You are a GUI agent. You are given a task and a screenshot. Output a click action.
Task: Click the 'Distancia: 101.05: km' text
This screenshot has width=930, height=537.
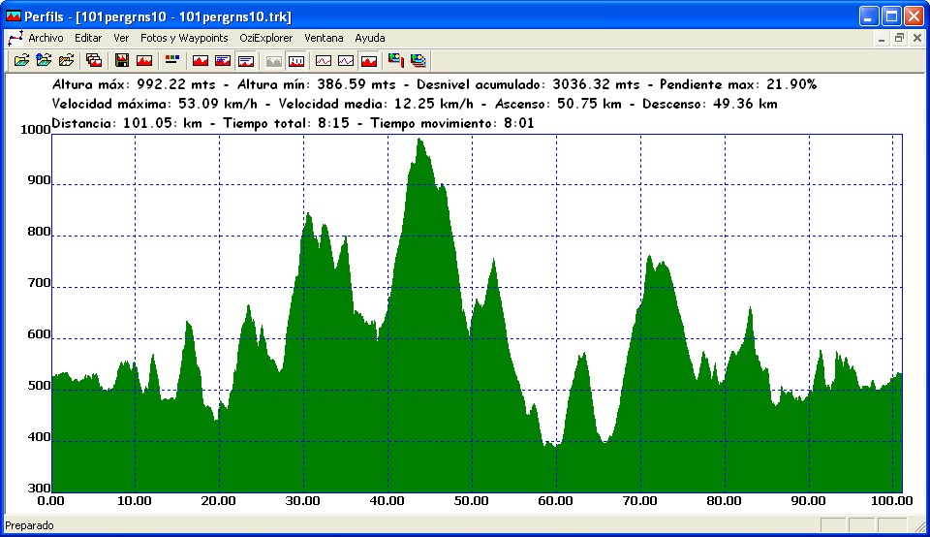click(x=127, y=123)
